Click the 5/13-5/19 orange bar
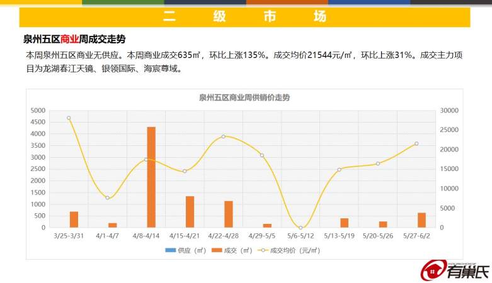Image resolution: width=492 pixels, height=283 pixels. (x=345, y=223)
